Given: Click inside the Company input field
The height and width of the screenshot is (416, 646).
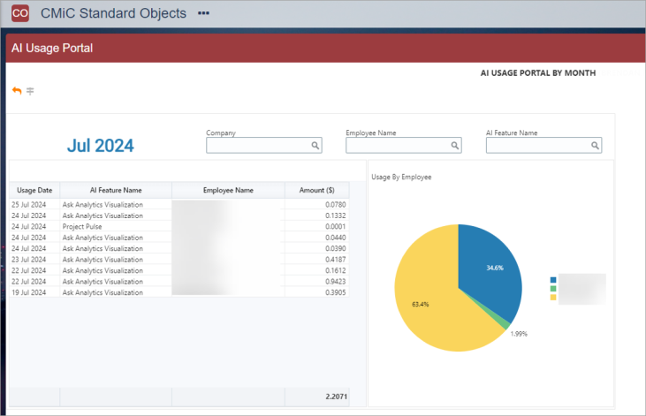Looking at the screenshot, I should pos(264,146).
